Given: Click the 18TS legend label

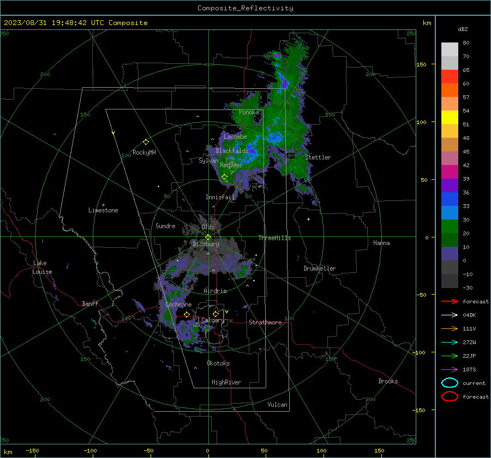Looking at the screenshot, I should tap(469, 370).
